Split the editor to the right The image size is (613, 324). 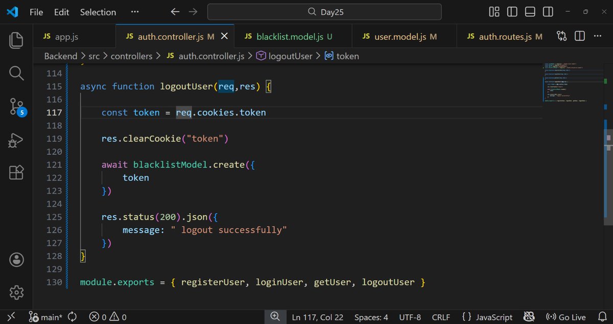pos(580,36)
